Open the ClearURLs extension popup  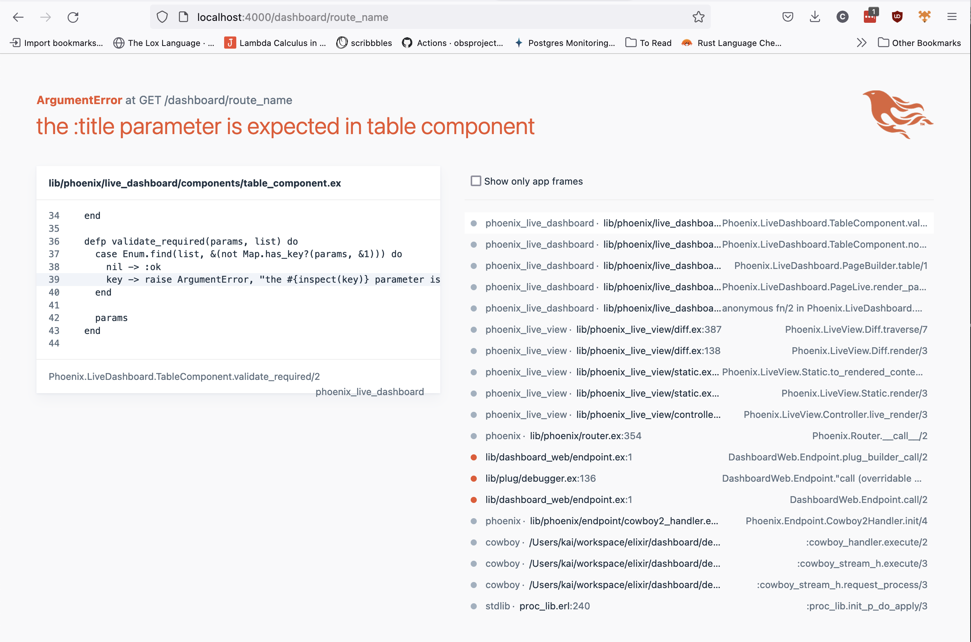pyautogui.click(x=842, y=17)
